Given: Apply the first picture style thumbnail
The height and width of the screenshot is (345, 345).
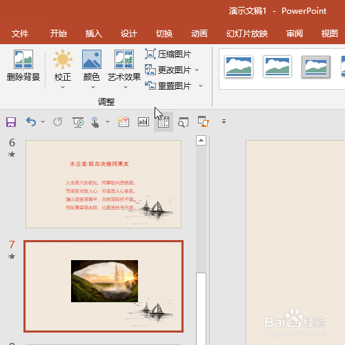Looking at the screenshot, I should pos(239,66).
